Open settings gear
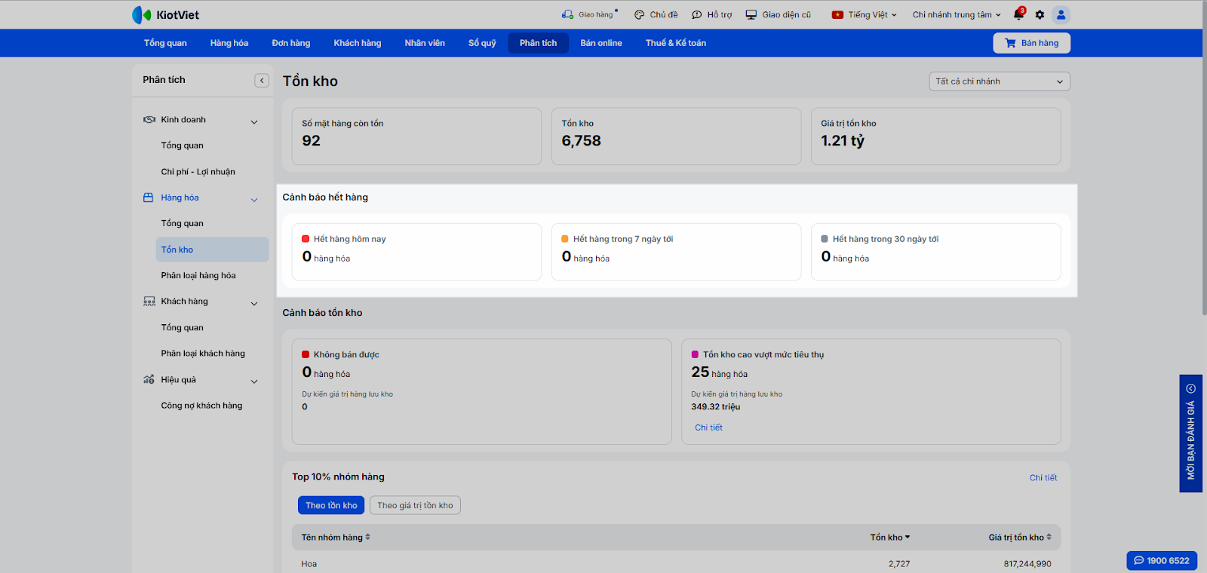 pyautogui.click(x=1040, y=14)
